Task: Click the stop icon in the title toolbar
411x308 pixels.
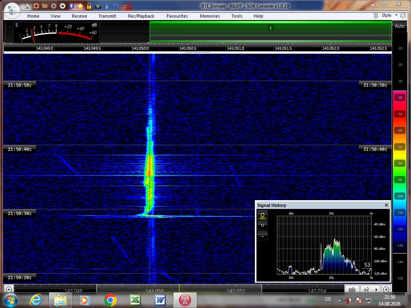Action: 62,6
